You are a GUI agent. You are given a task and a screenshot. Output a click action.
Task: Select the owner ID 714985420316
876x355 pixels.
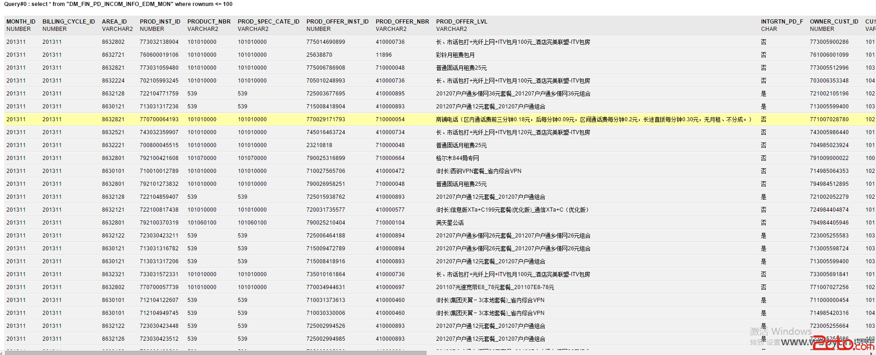(829, 313)
